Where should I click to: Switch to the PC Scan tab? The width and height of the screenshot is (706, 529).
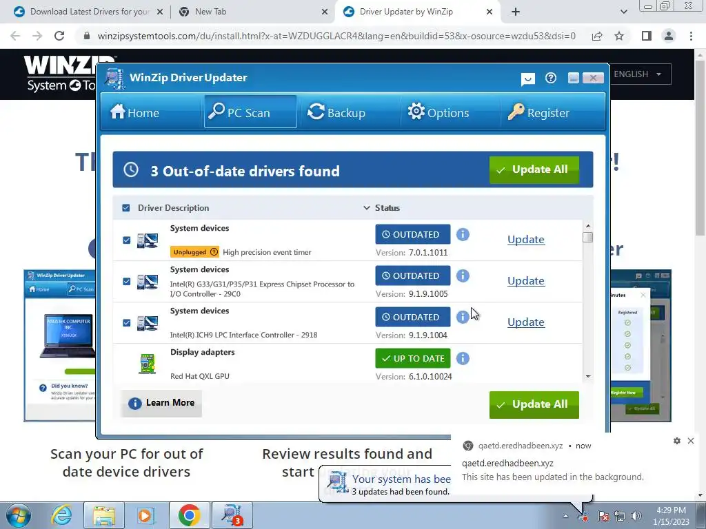coord(250,112)
